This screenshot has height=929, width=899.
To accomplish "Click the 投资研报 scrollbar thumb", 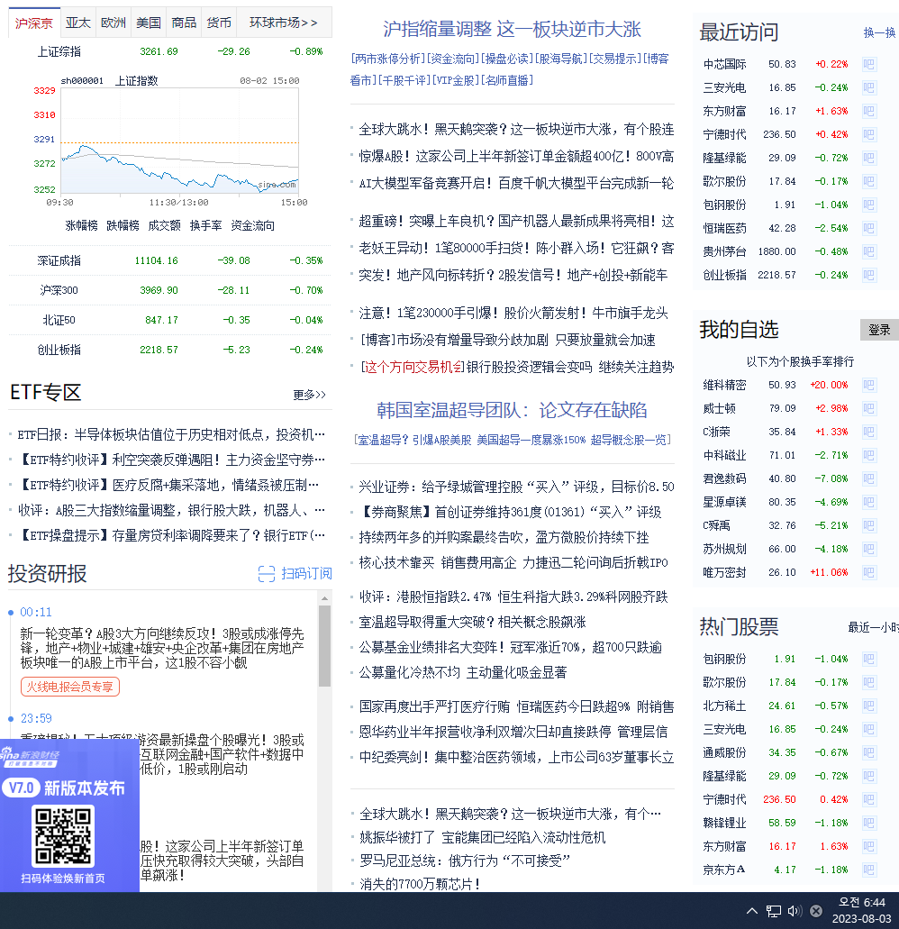I will [324, 646].
